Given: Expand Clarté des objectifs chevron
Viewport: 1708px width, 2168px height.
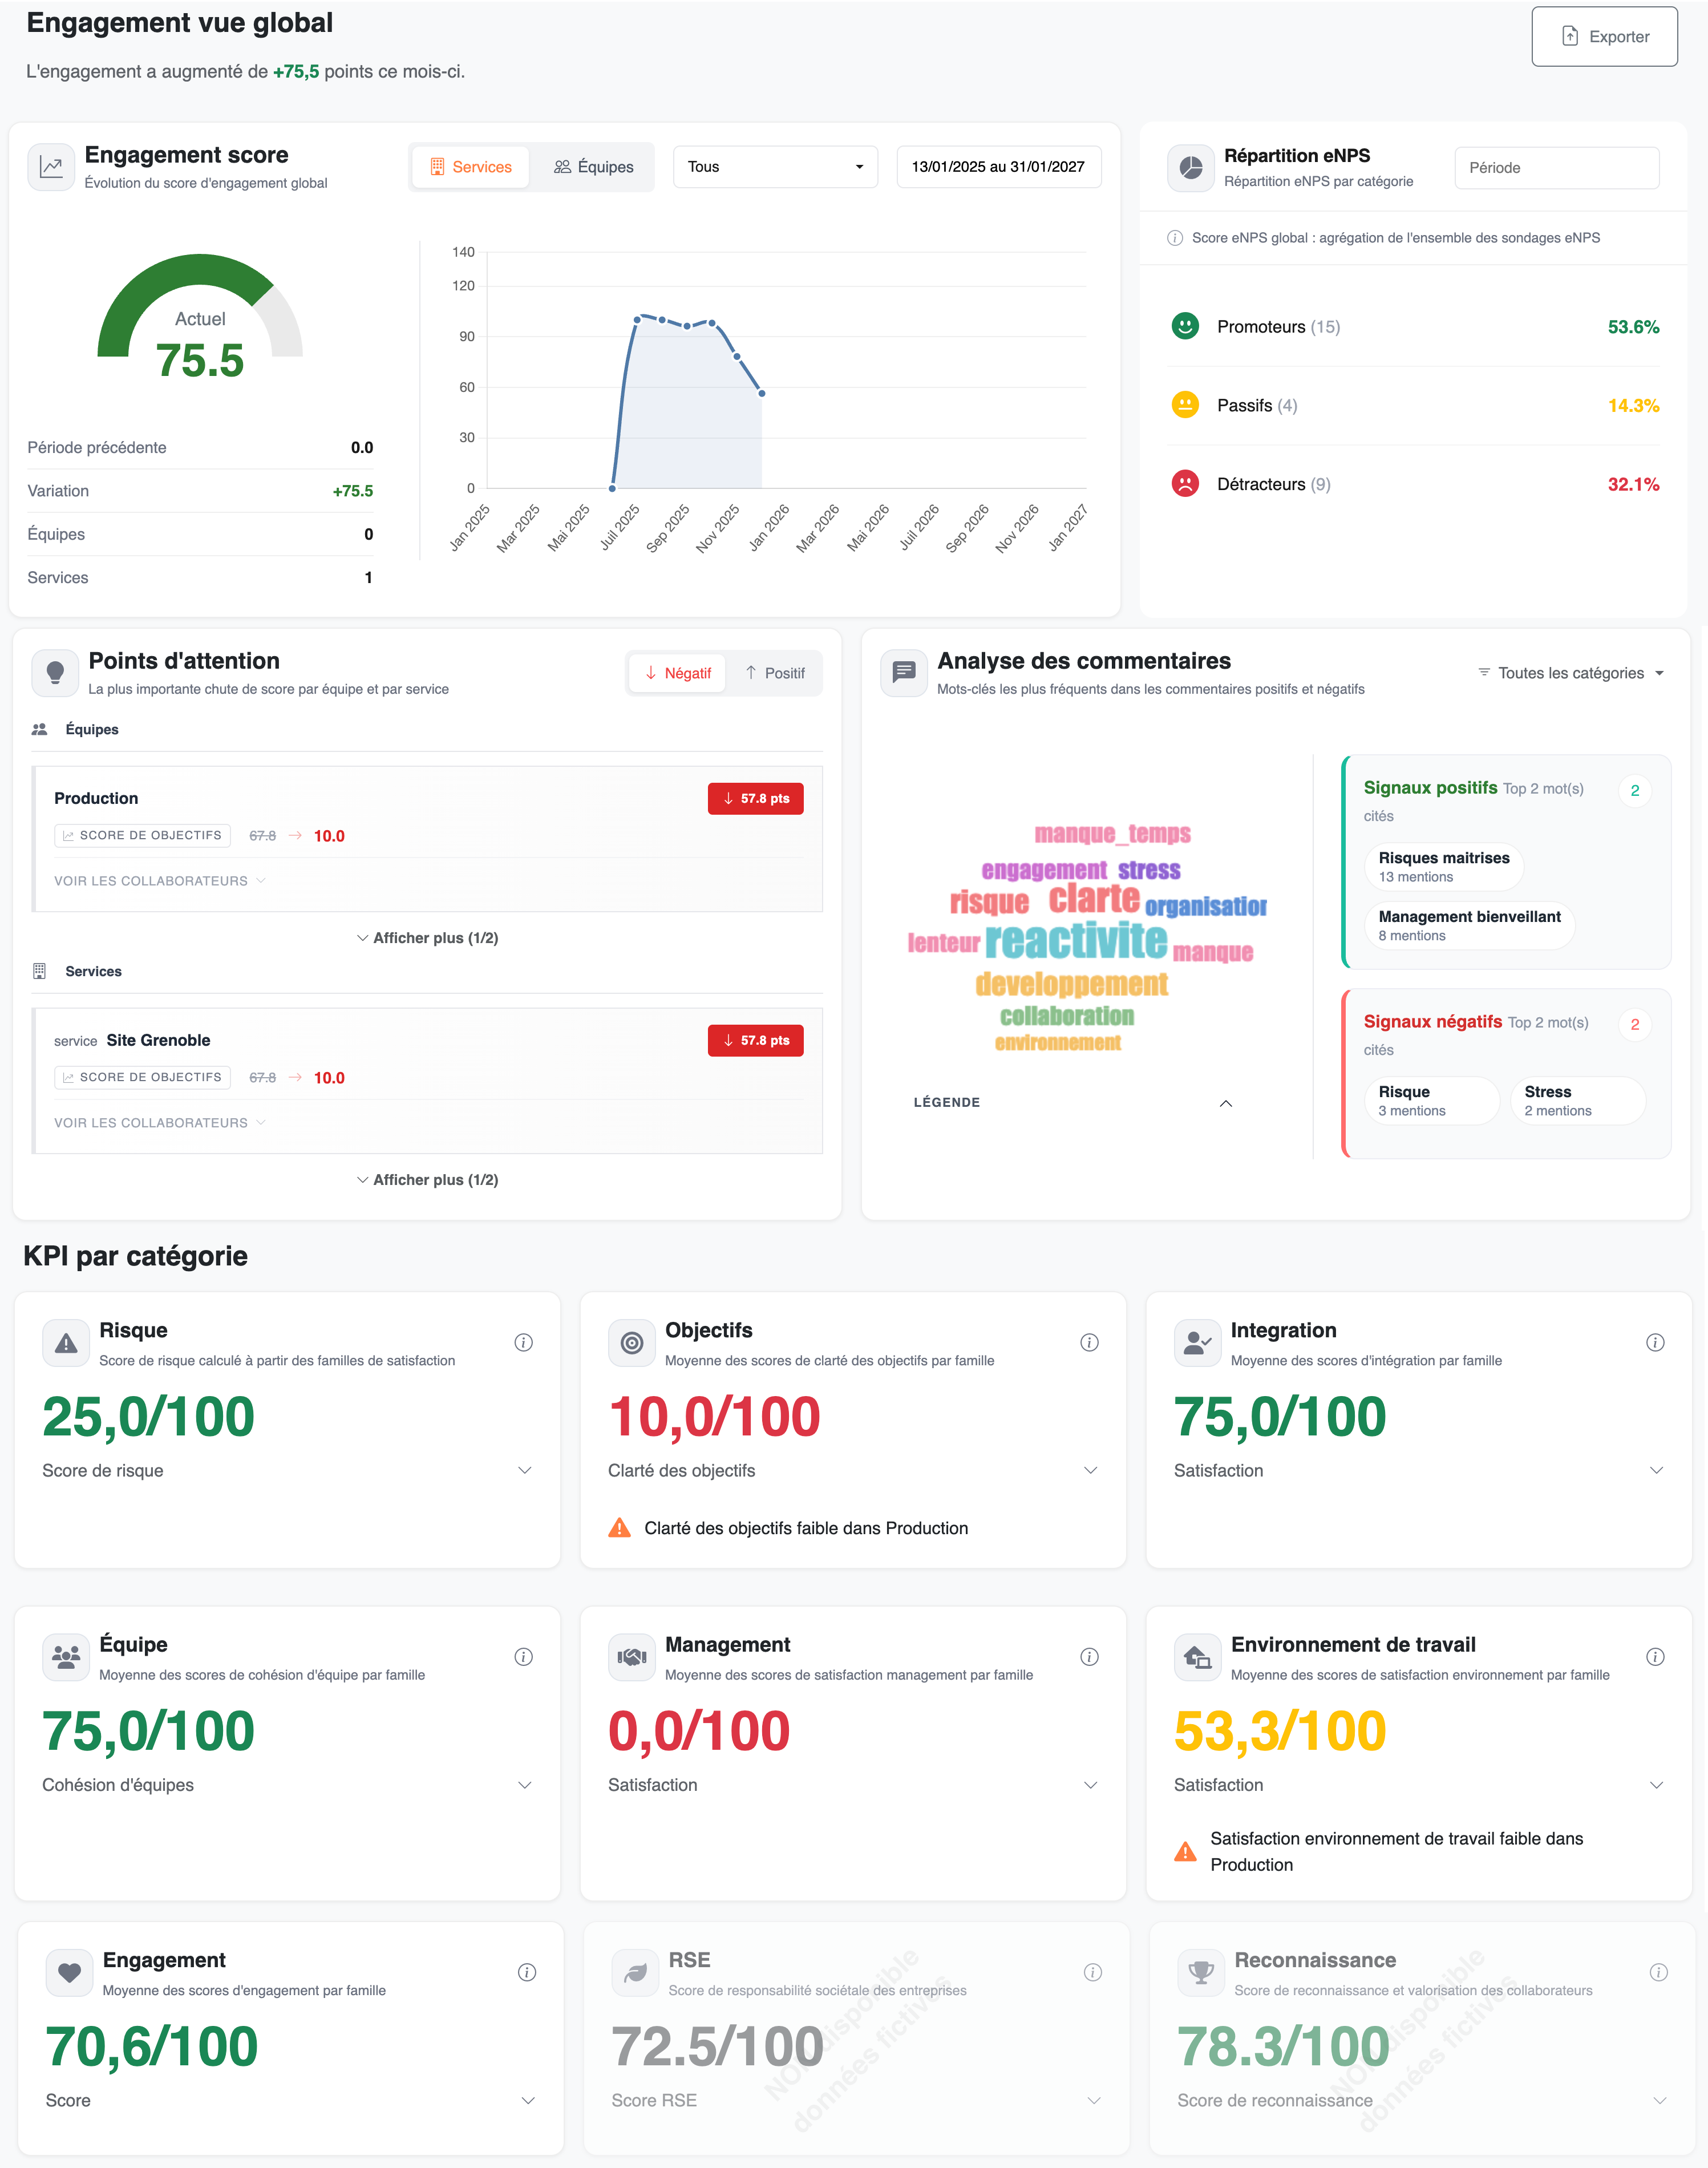Looking at the screenshot, I should coord(1090,1470).
